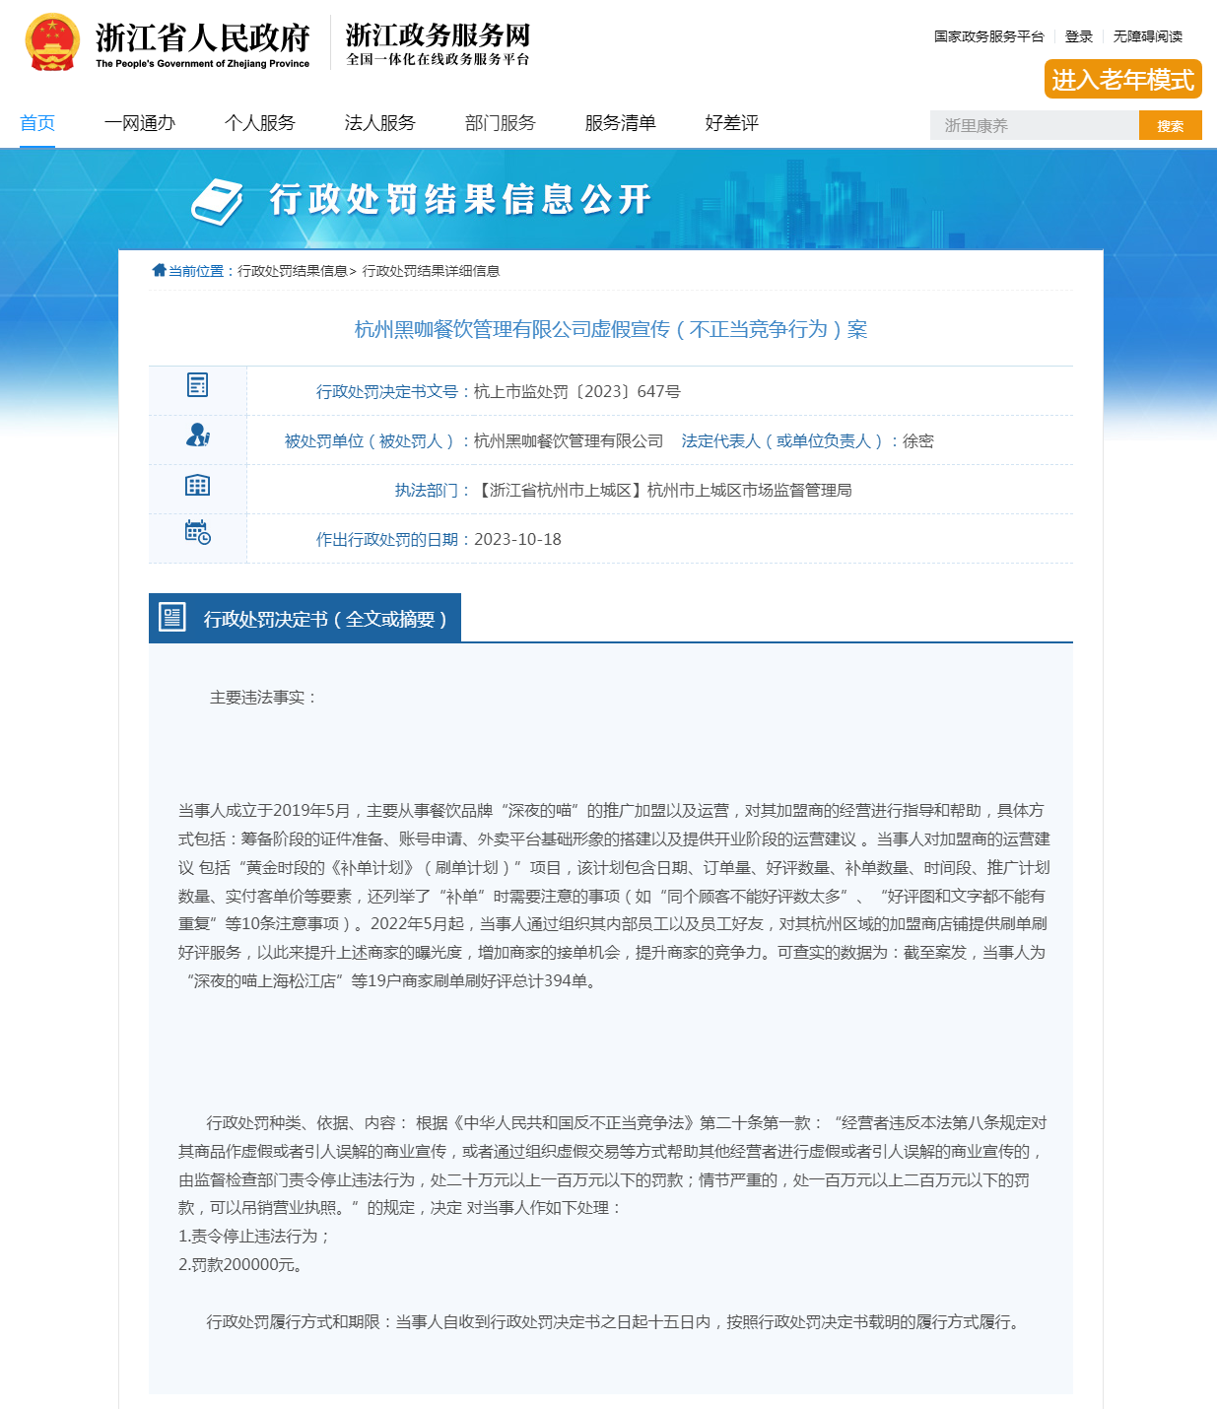Screen dimensions: 1217x1409
Task: Click the case title 杭州黑咖餐饮管理有限公司虚假宣传 heading
Action: tap(611, 329)
